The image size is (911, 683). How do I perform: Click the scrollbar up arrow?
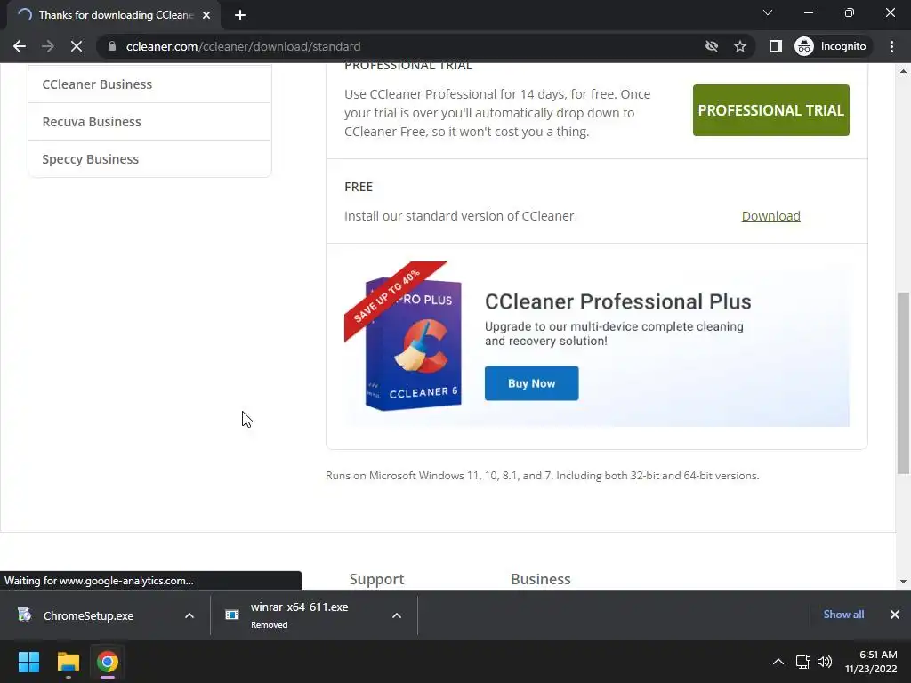pyautogui.click(x=903, y=71)
